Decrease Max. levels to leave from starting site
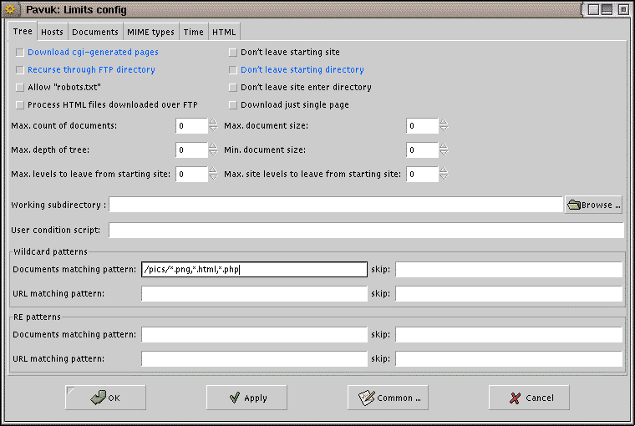 pyautogui.click(x=213, y=177)
